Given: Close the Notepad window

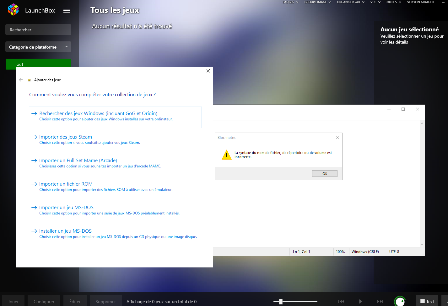Looking at the screenshot, I should 418,109.
